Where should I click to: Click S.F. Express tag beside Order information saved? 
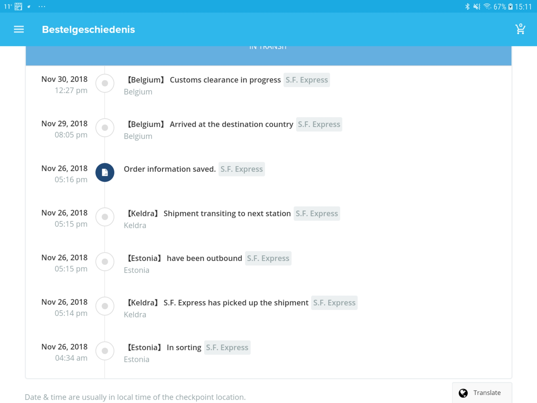click(x=241, y=169)
